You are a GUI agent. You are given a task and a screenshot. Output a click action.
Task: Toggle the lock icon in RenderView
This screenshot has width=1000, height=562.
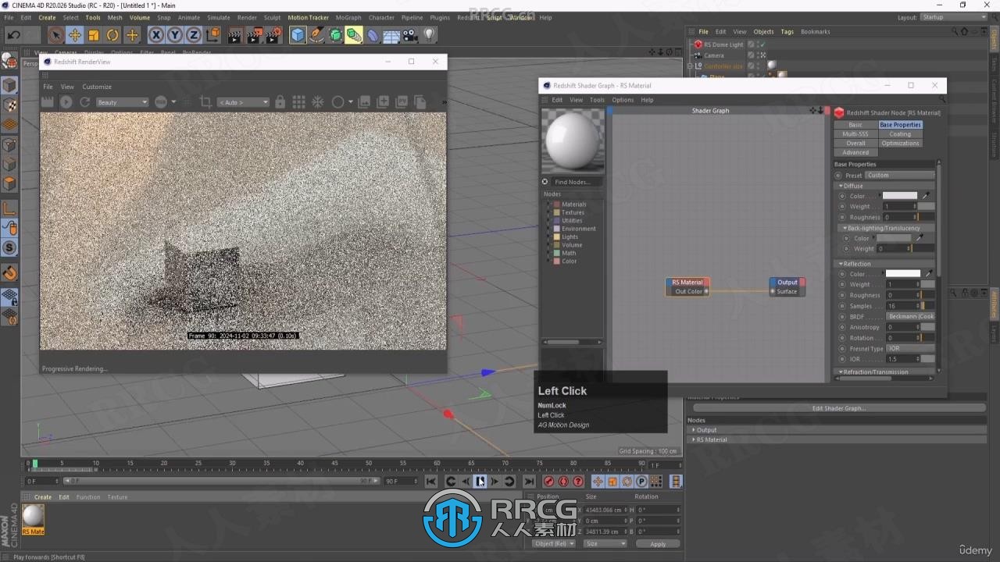click(x=280, y=102)
